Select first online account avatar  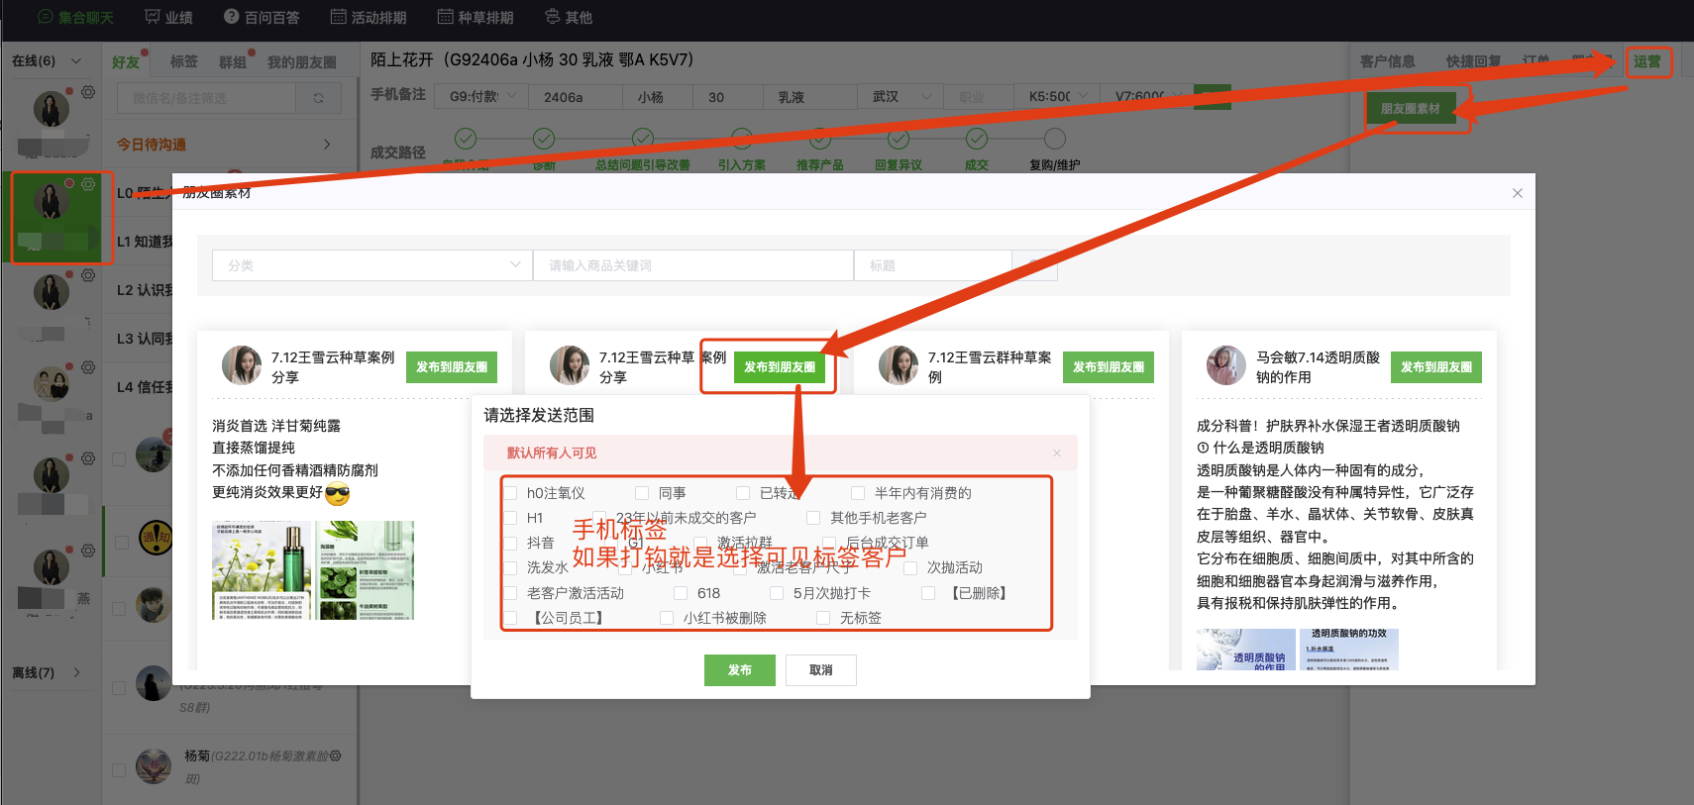coord(52,108)
